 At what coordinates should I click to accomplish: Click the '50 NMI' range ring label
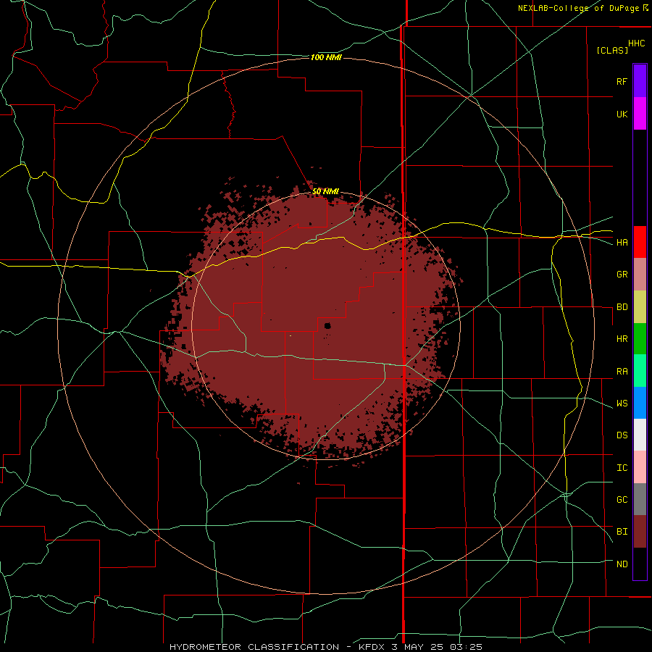[x=325, y=192]
